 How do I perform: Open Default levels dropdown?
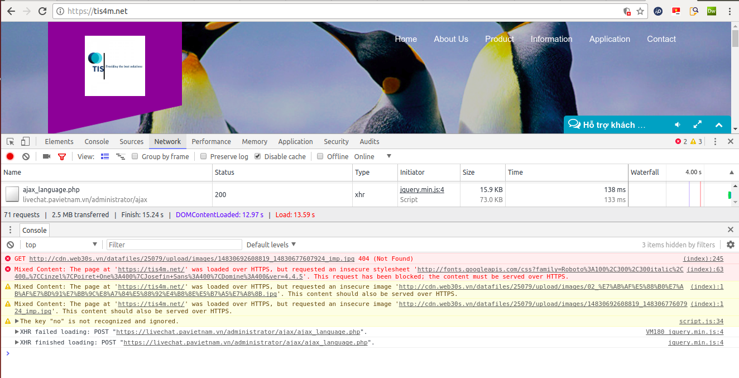click(271, 245)
